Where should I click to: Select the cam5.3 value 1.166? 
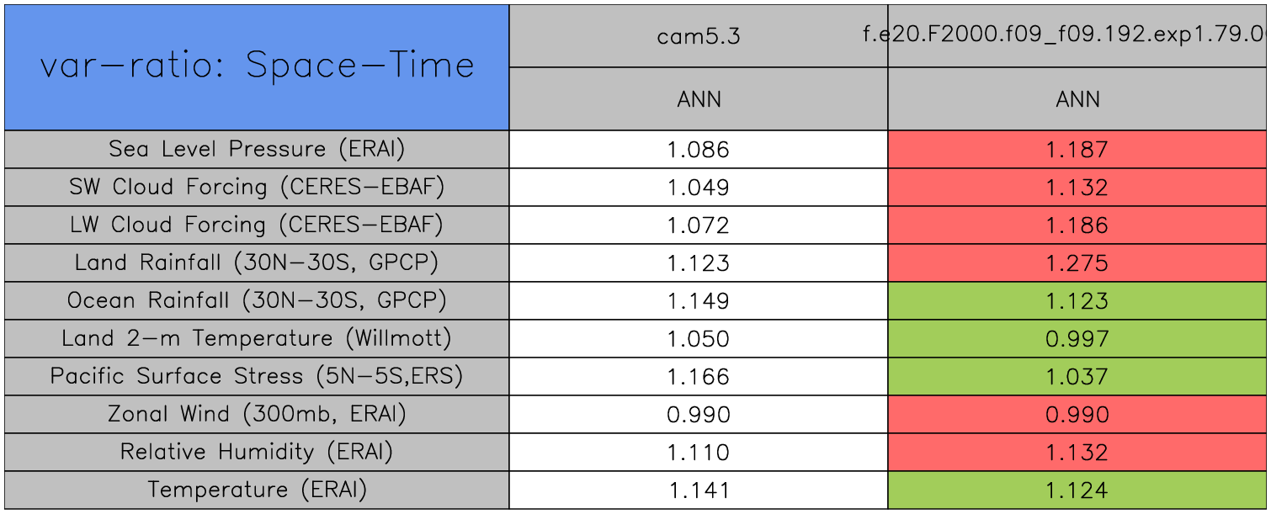(x=699, y=377)
